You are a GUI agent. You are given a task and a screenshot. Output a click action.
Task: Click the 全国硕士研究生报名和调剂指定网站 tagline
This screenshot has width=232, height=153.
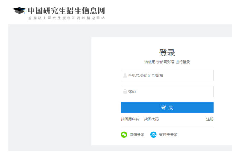(66, 18)
